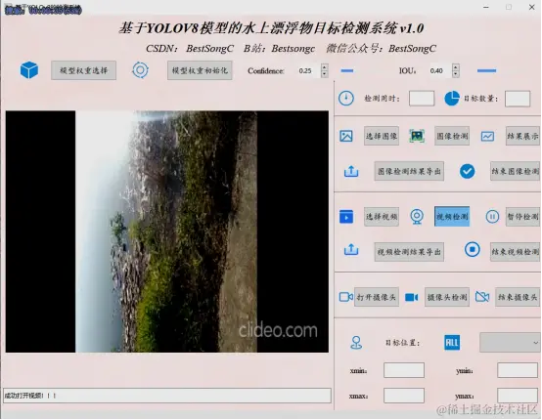This screenshot has width=542, height=420.
Task: Click 结果展示 button
Action: click(x=523, y=136)
